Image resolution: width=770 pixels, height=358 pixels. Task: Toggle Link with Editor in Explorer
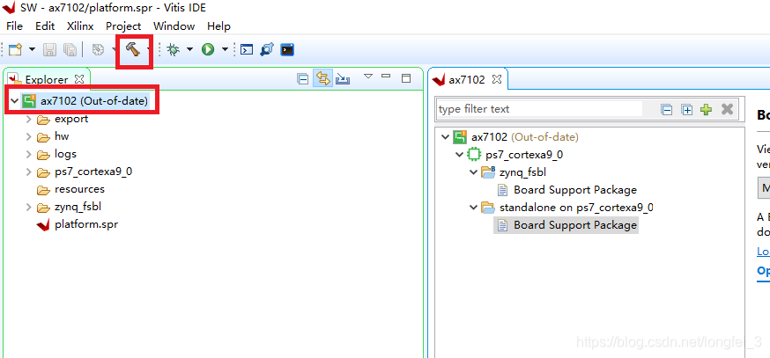click(322, 78)
